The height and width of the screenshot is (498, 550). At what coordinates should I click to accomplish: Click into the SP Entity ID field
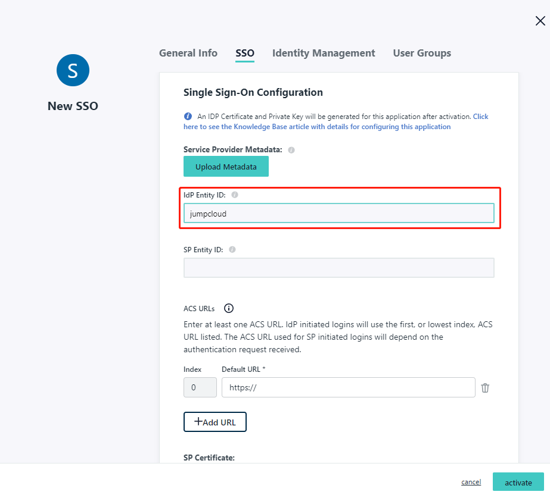338,268
